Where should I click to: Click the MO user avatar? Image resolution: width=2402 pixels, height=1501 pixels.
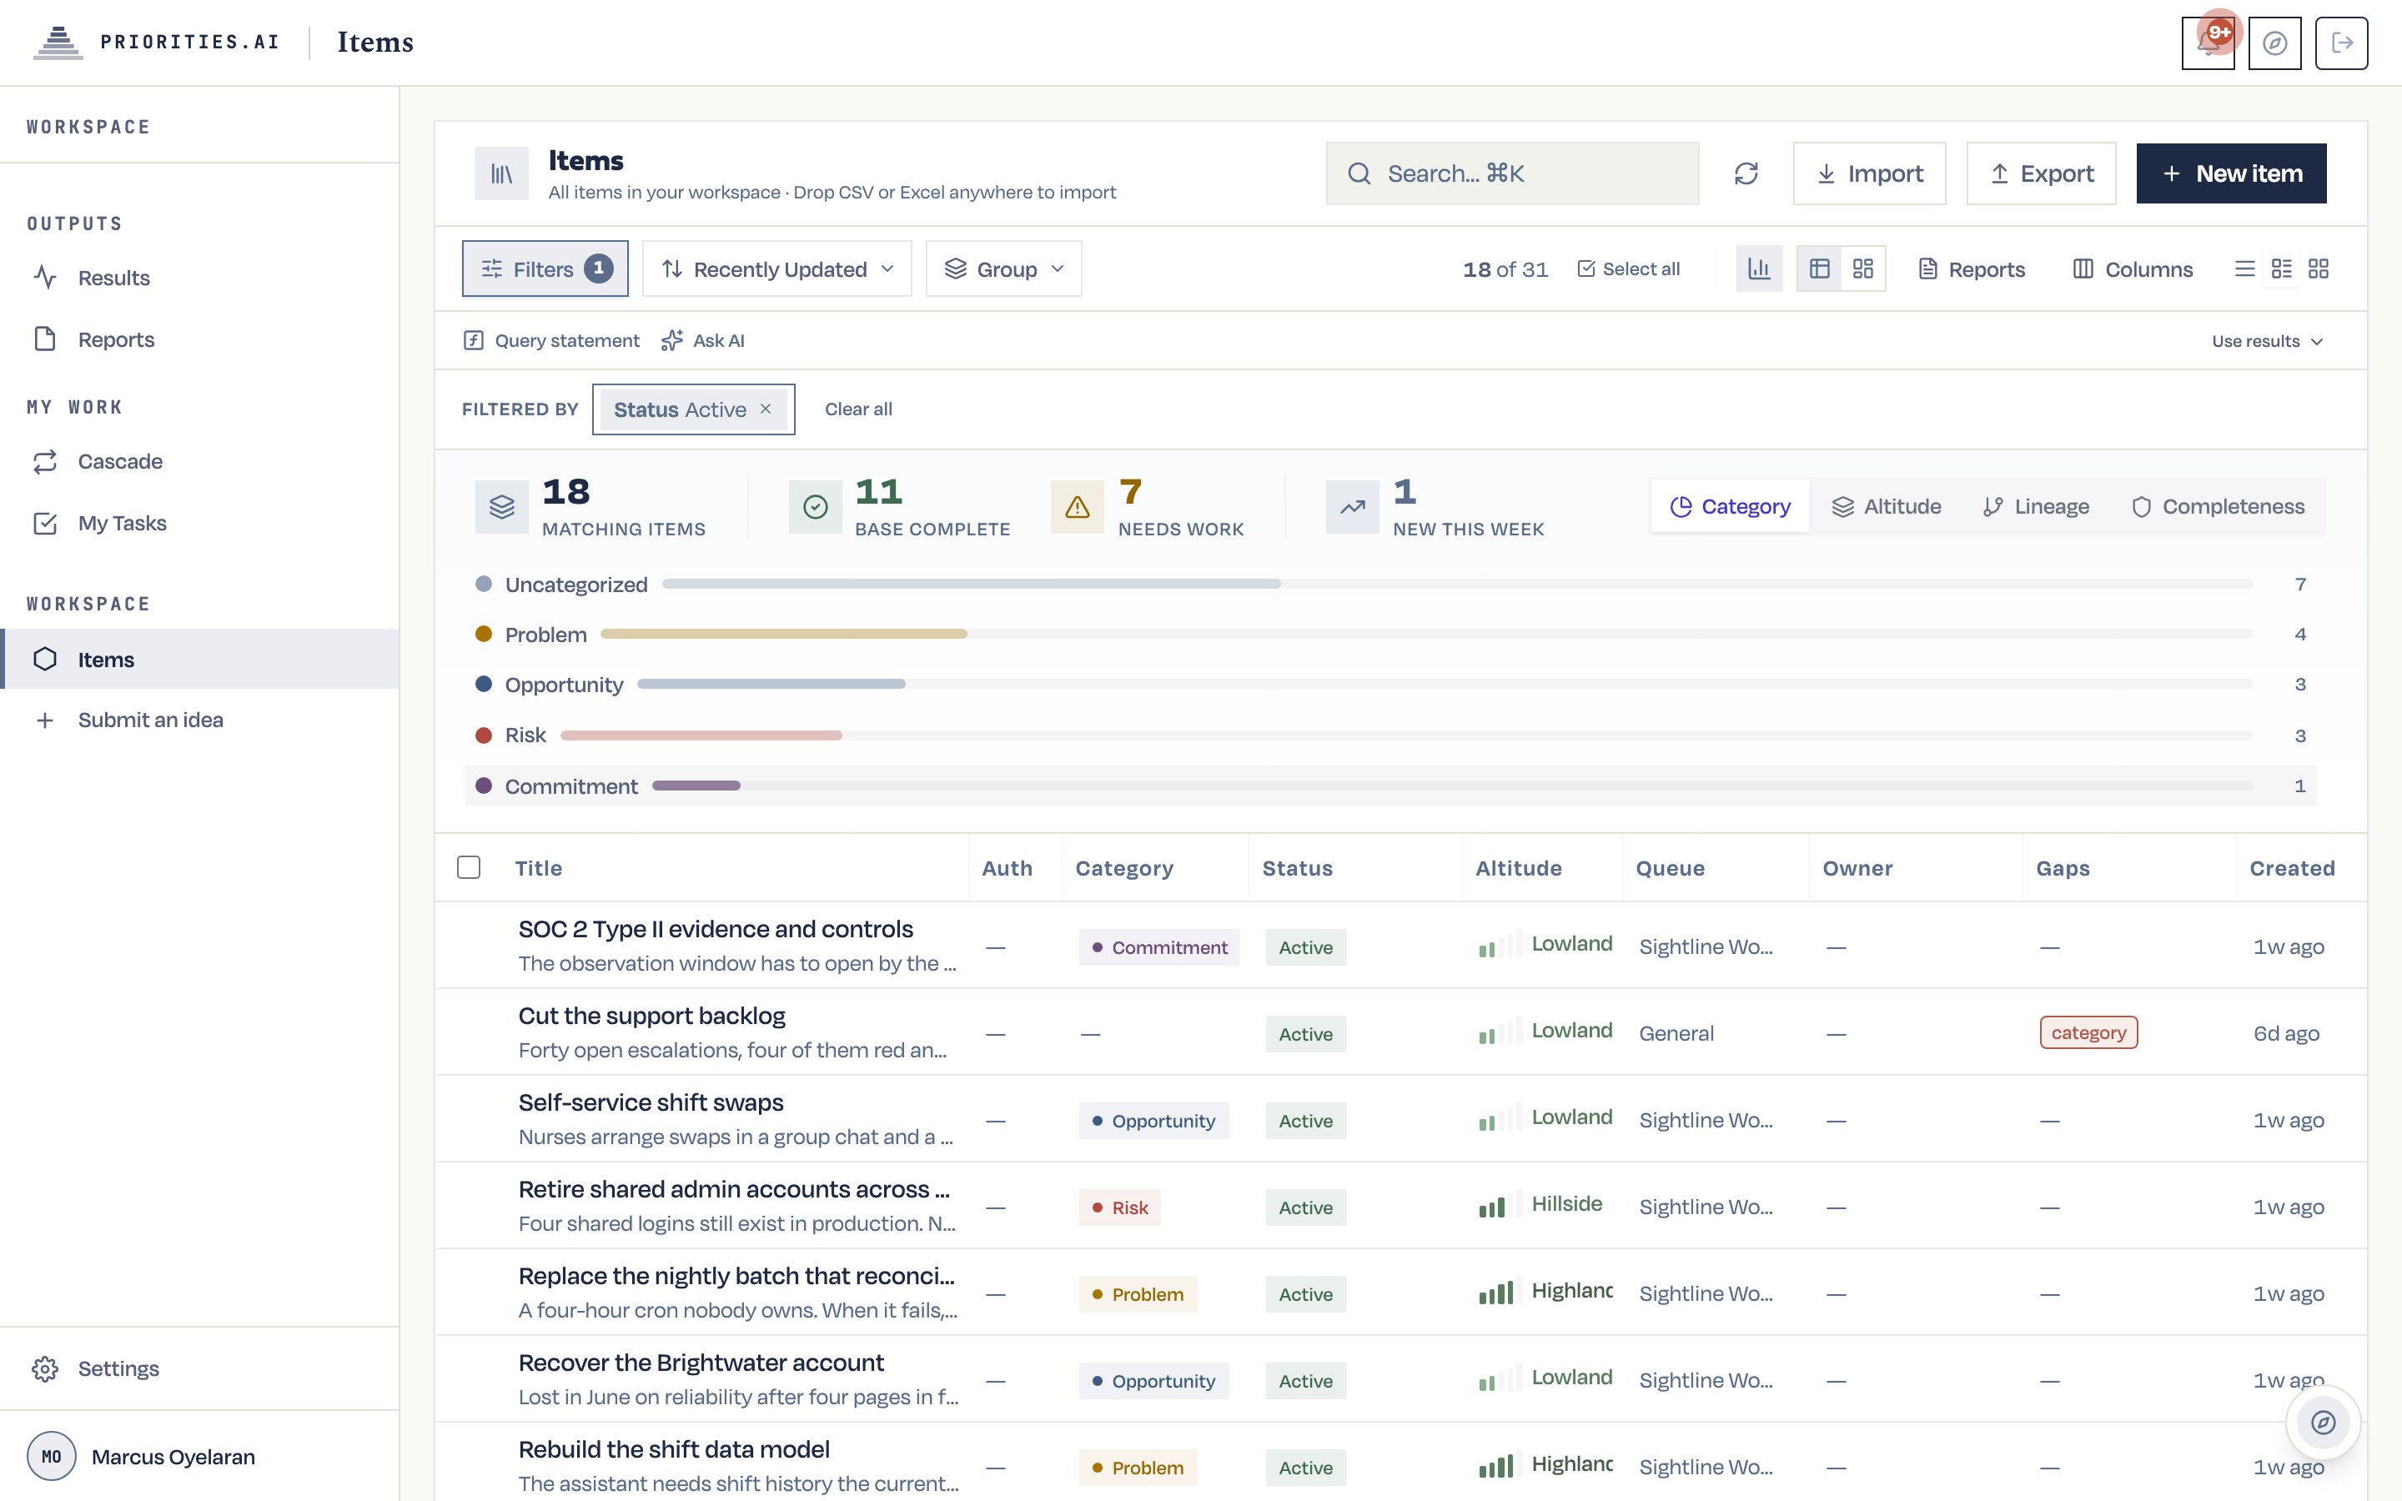point(52,1456)
